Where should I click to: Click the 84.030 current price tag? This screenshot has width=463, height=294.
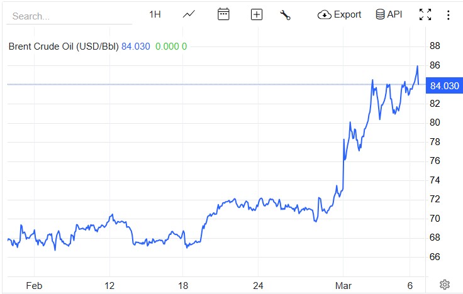click(444, 86)
